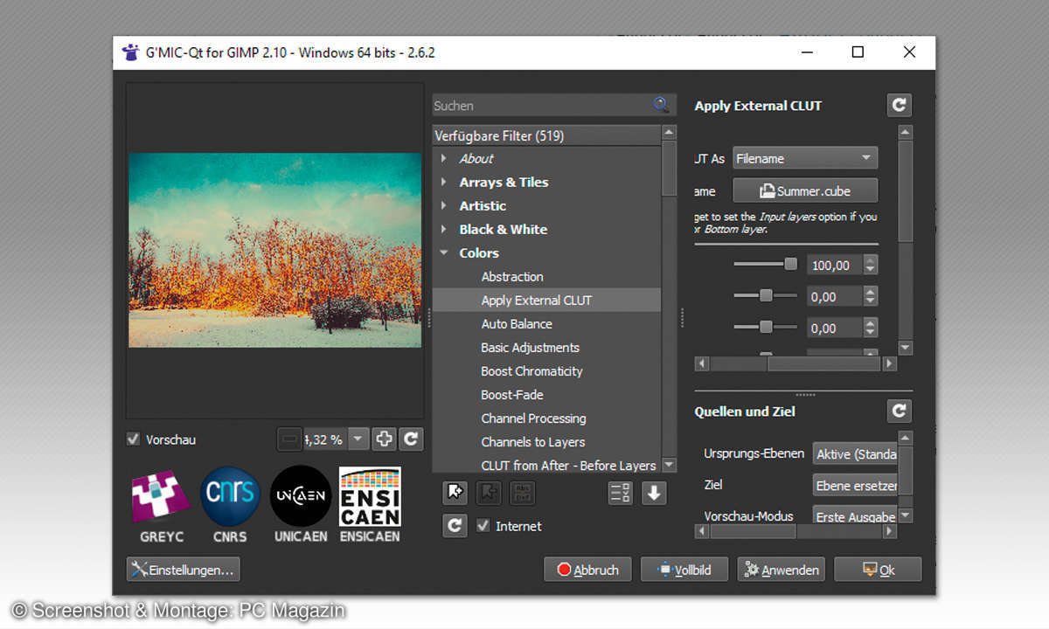Click the remove favorite bookmark icon

point(488,493)
